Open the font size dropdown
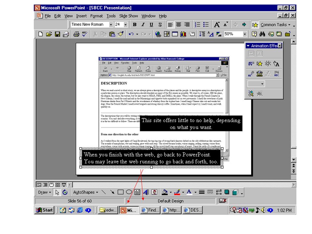Screen dimensions: 312x234 click(x=125, y=24)
